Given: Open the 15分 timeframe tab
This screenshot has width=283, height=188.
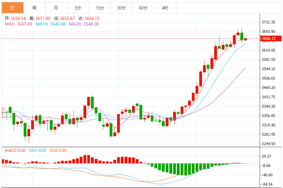Looking at the screenshot, I should click(100, 8).
